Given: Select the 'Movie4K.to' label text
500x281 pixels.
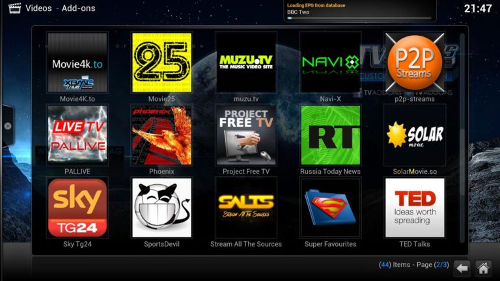Looking at the screenshot, I should tap(77, 99).
